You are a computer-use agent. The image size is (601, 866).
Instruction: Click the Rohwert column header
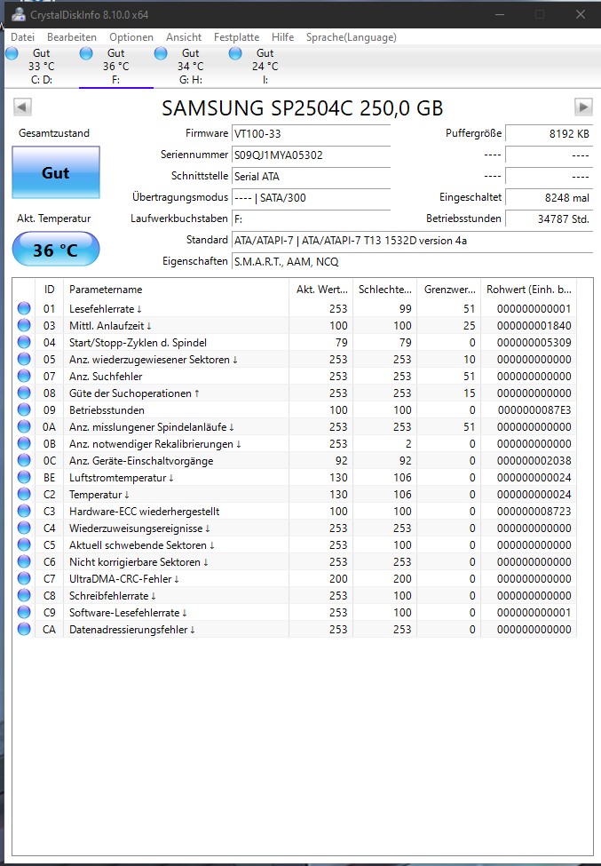(x=529, y=289)
